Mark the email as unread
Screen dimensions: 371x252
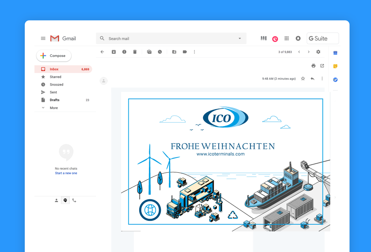(149, 52)
